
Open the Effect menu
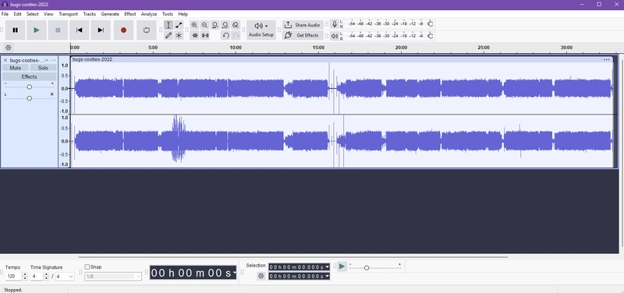pyautogui.click(x=130, y=14)
